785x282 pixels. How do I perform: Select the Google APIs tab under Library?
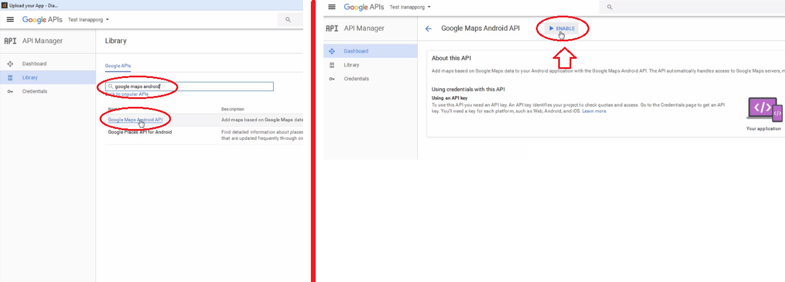(x=118, y=66)
